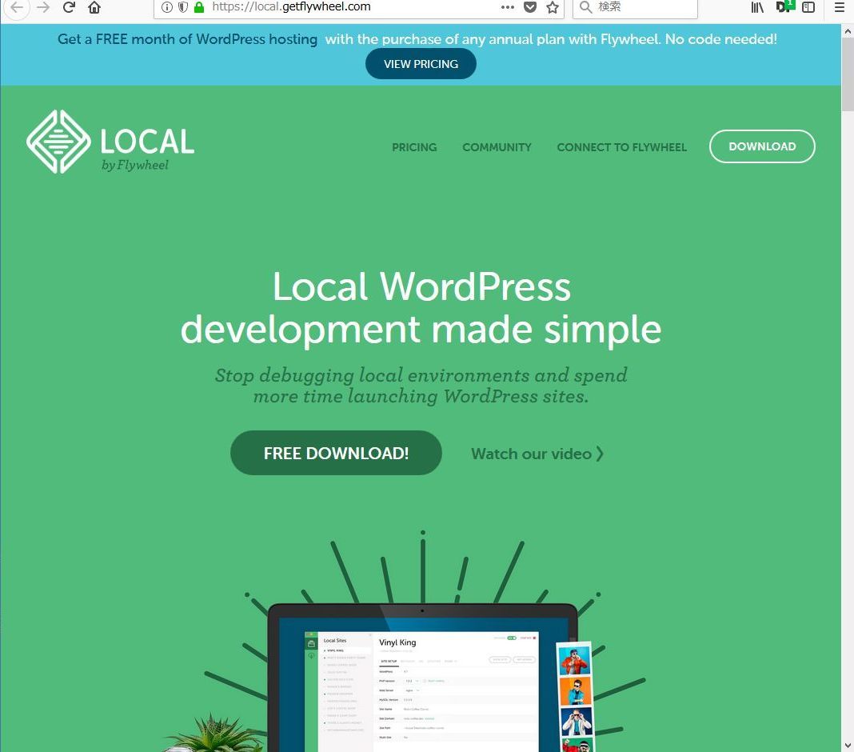Click the extension icon with green badge
Viewport: 854px width, 752px height.
pos(784,6)
